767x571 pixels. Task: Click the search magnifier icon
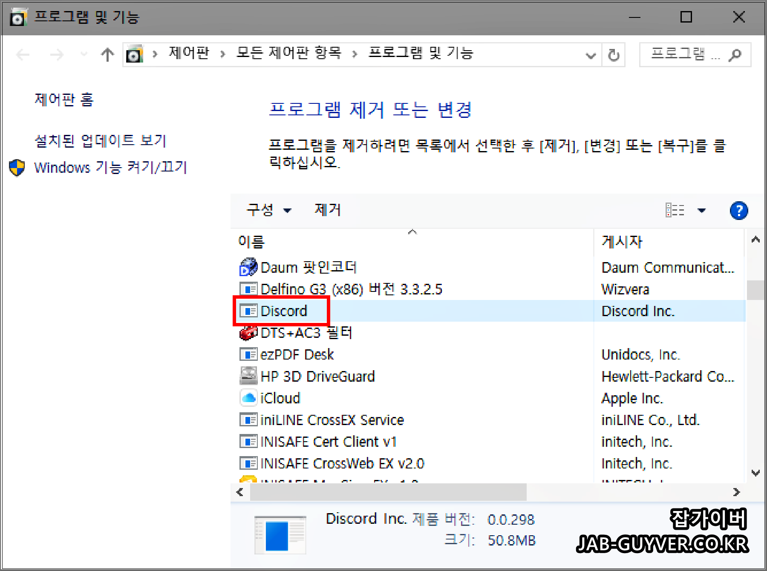click(x=735, y=54)
